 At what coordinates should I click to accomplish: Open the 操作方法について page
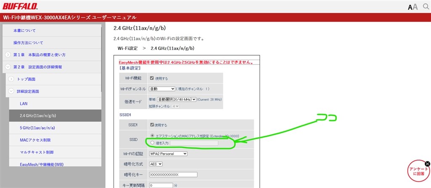28,43
